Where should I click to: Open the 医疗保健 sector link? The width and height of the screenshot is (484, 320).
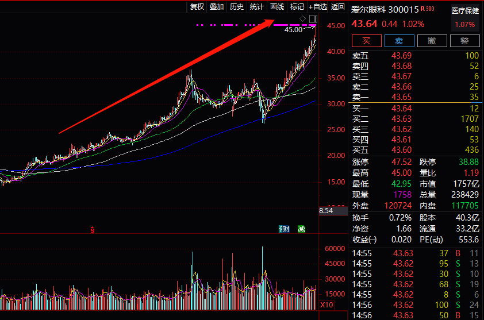[465, 11]
